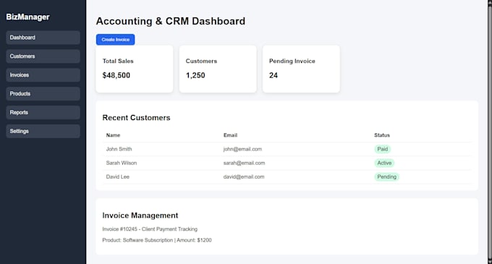Open Reports from the sidebar

pos(43,112)
